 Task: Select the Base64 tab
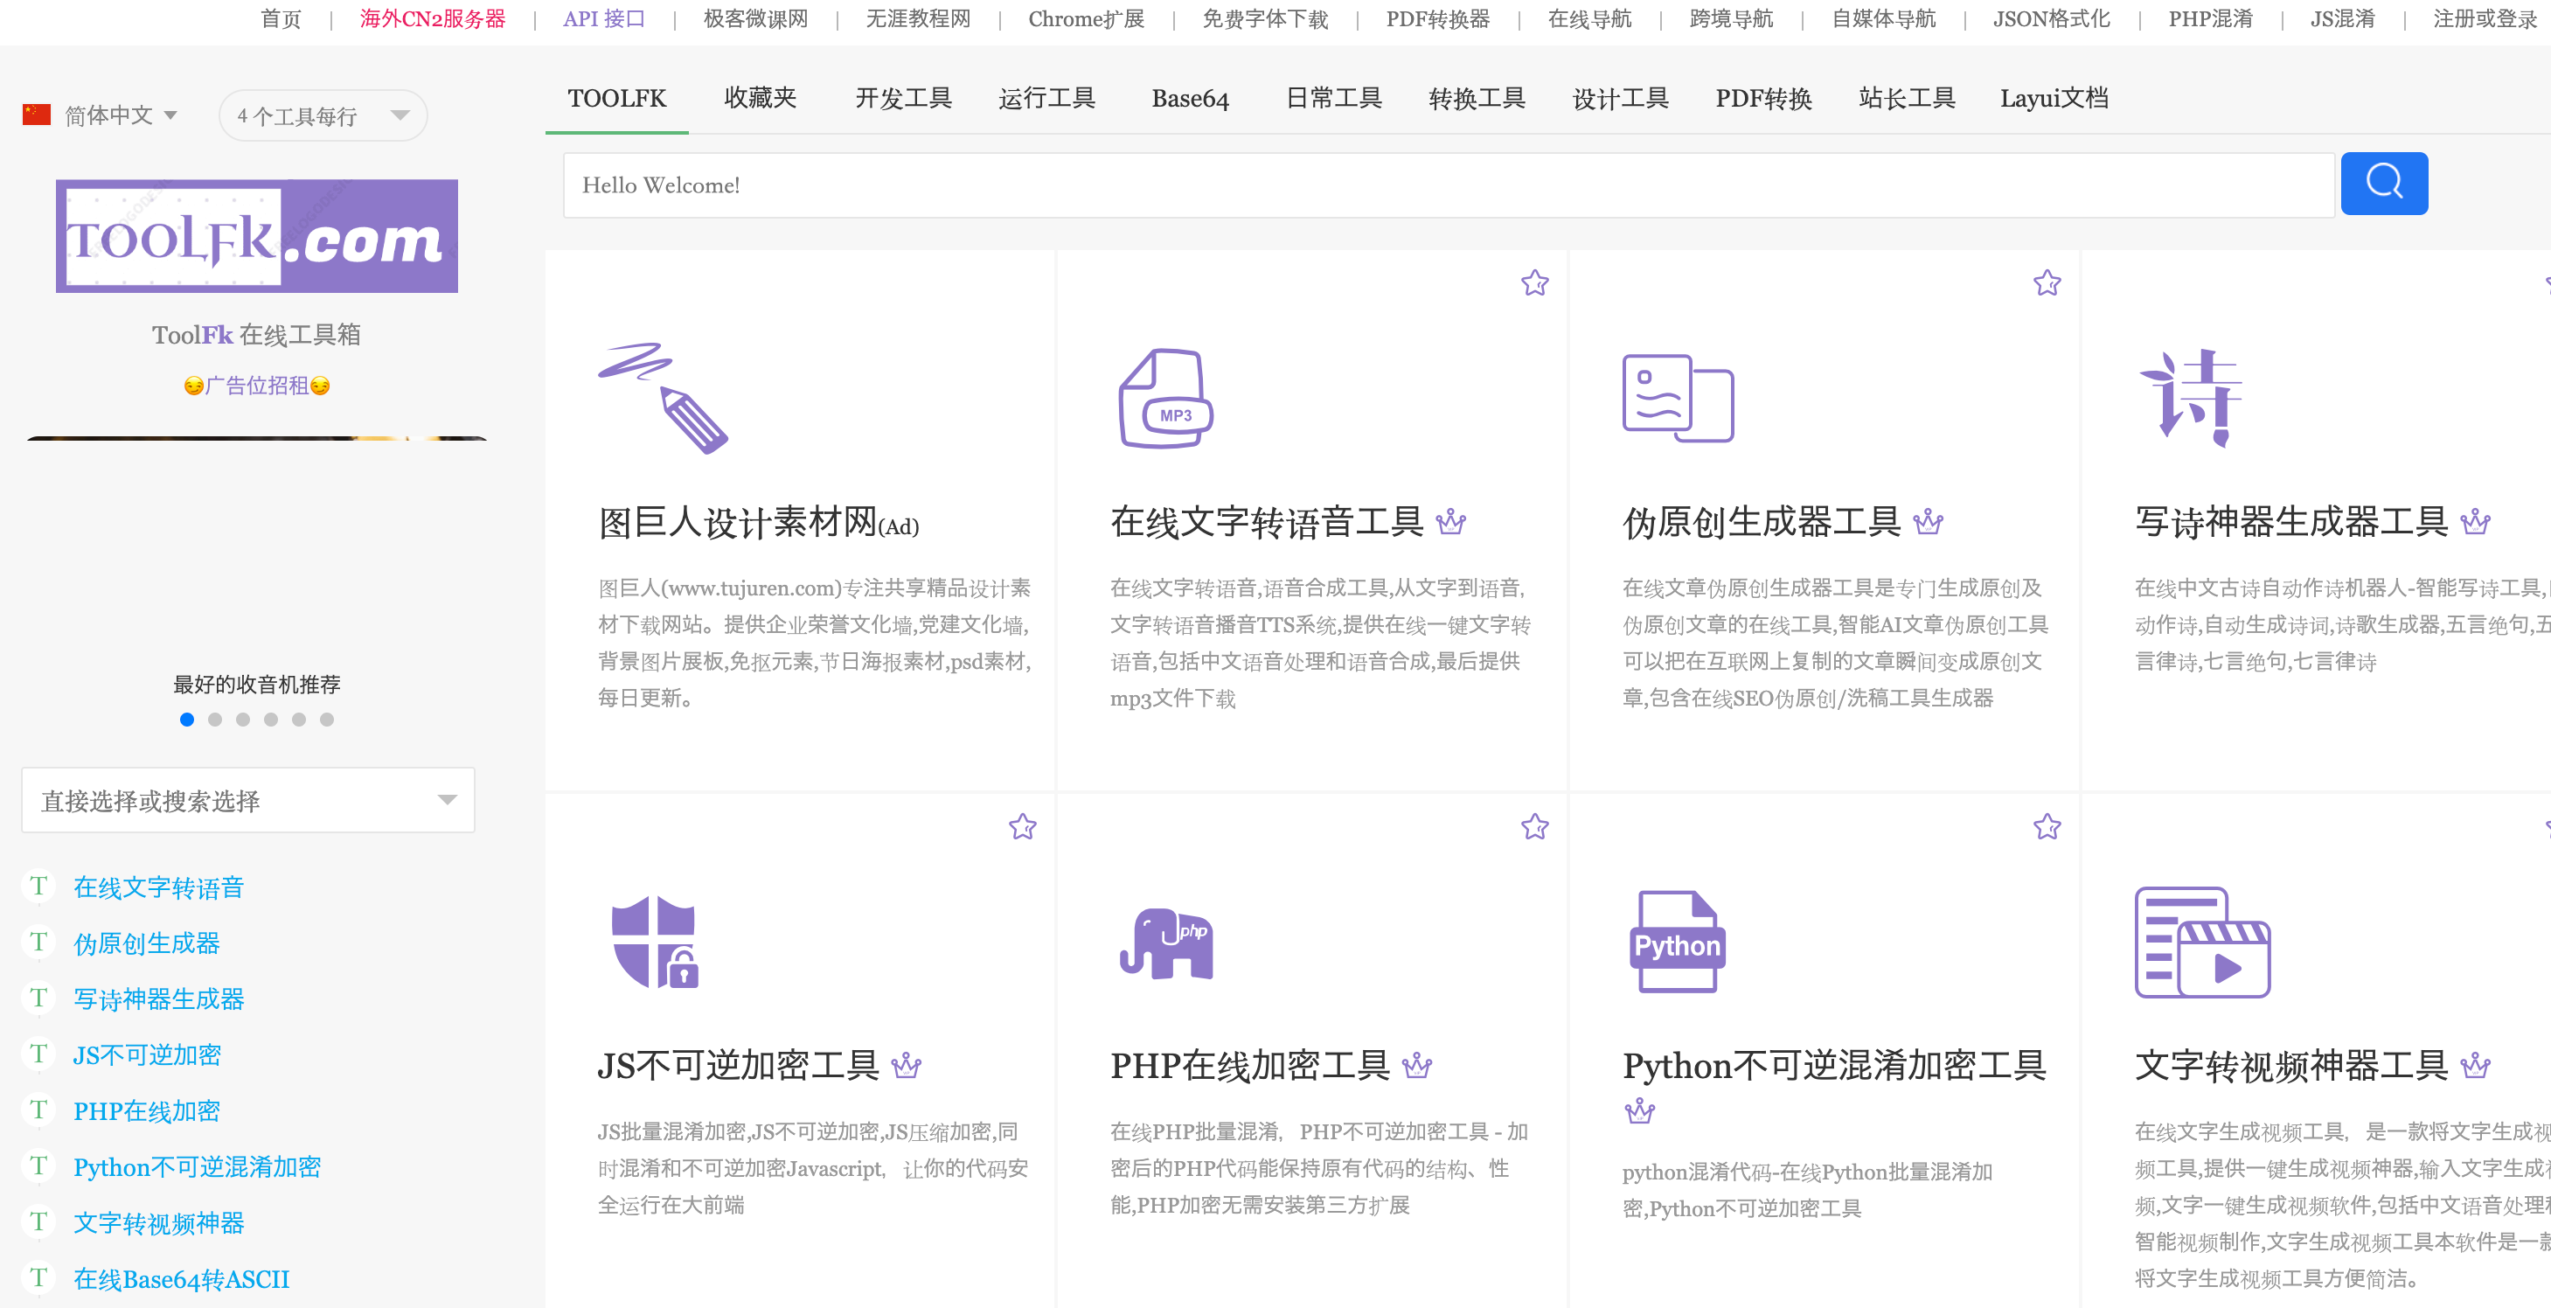[x=1189, y=98]
